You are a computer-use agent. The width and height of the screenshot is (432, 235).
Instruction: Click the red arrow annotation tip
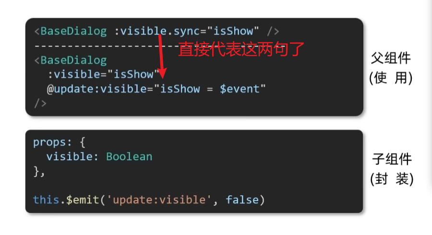click(163, 74)
